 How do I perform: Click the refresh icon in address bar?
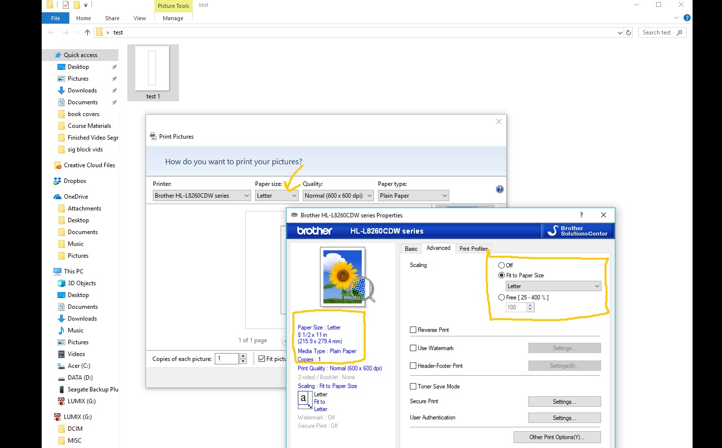[x=628, y=32]
